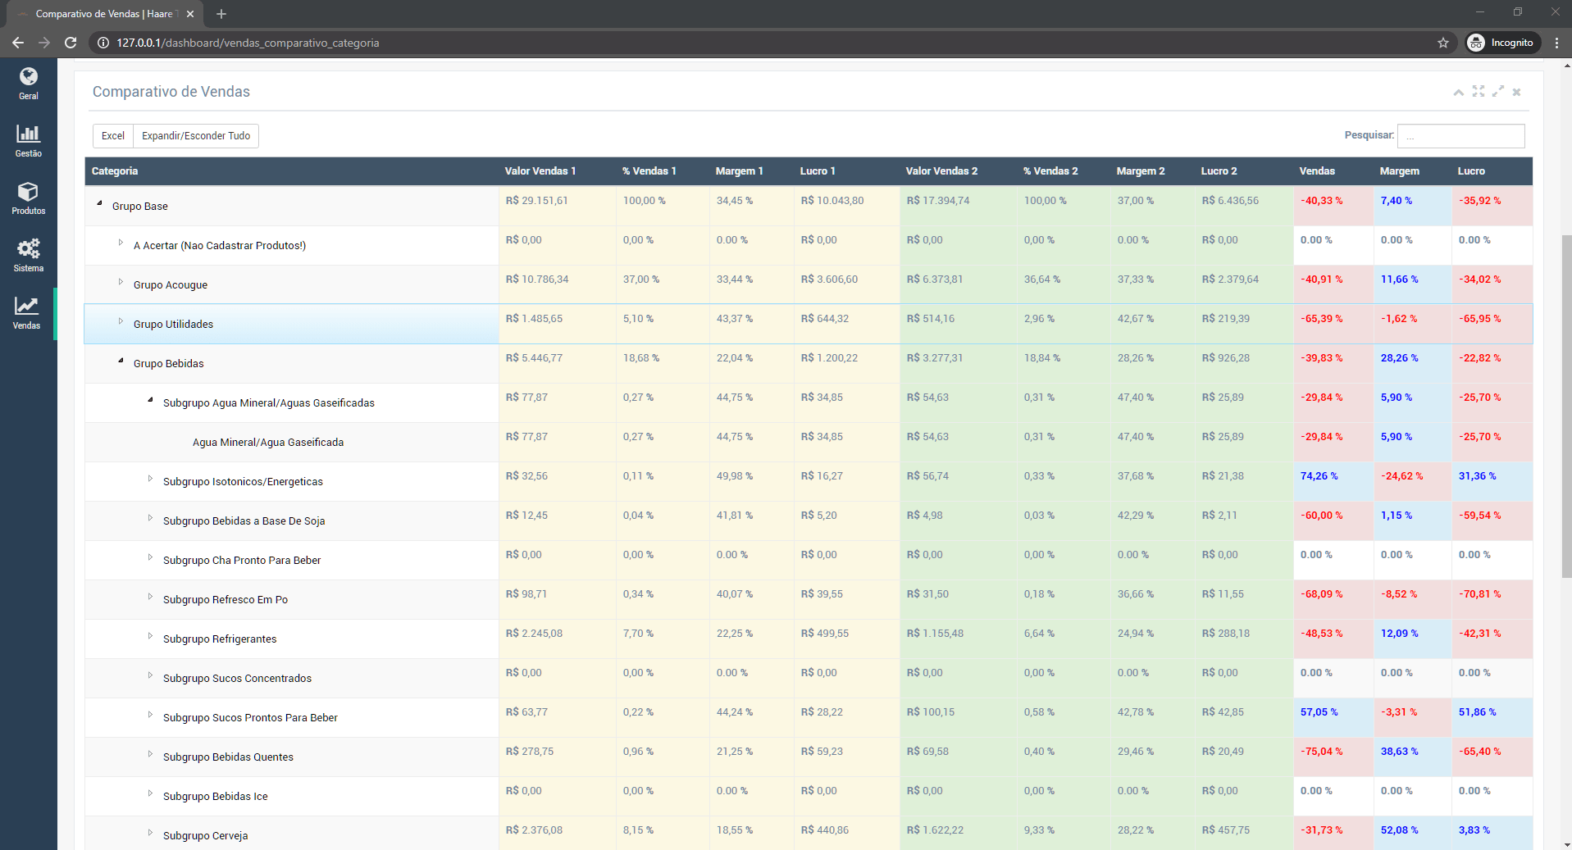The height and width of the screenshot is (850, 1572).
Task: Click the four-arrow fullscreen icon of the panel
Action: pyautogui.click(x=1479, y=92)
